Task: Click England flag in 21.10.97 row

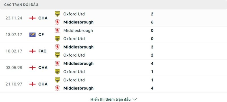Action: click(x=32, y=84)
